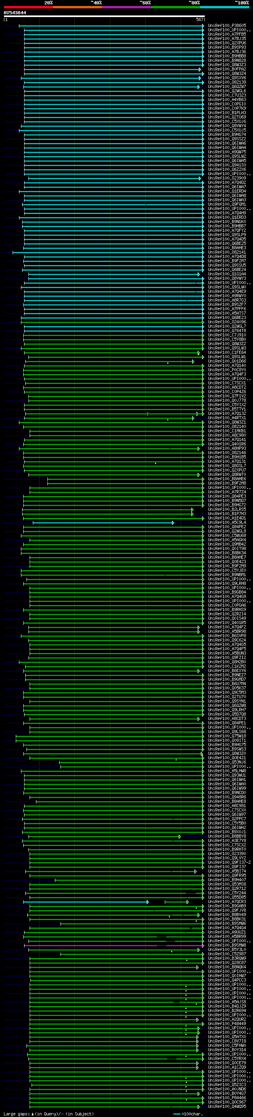
Task: Select UniRef100_Q4PCC3 entry
Action: (x=227, y=980)
